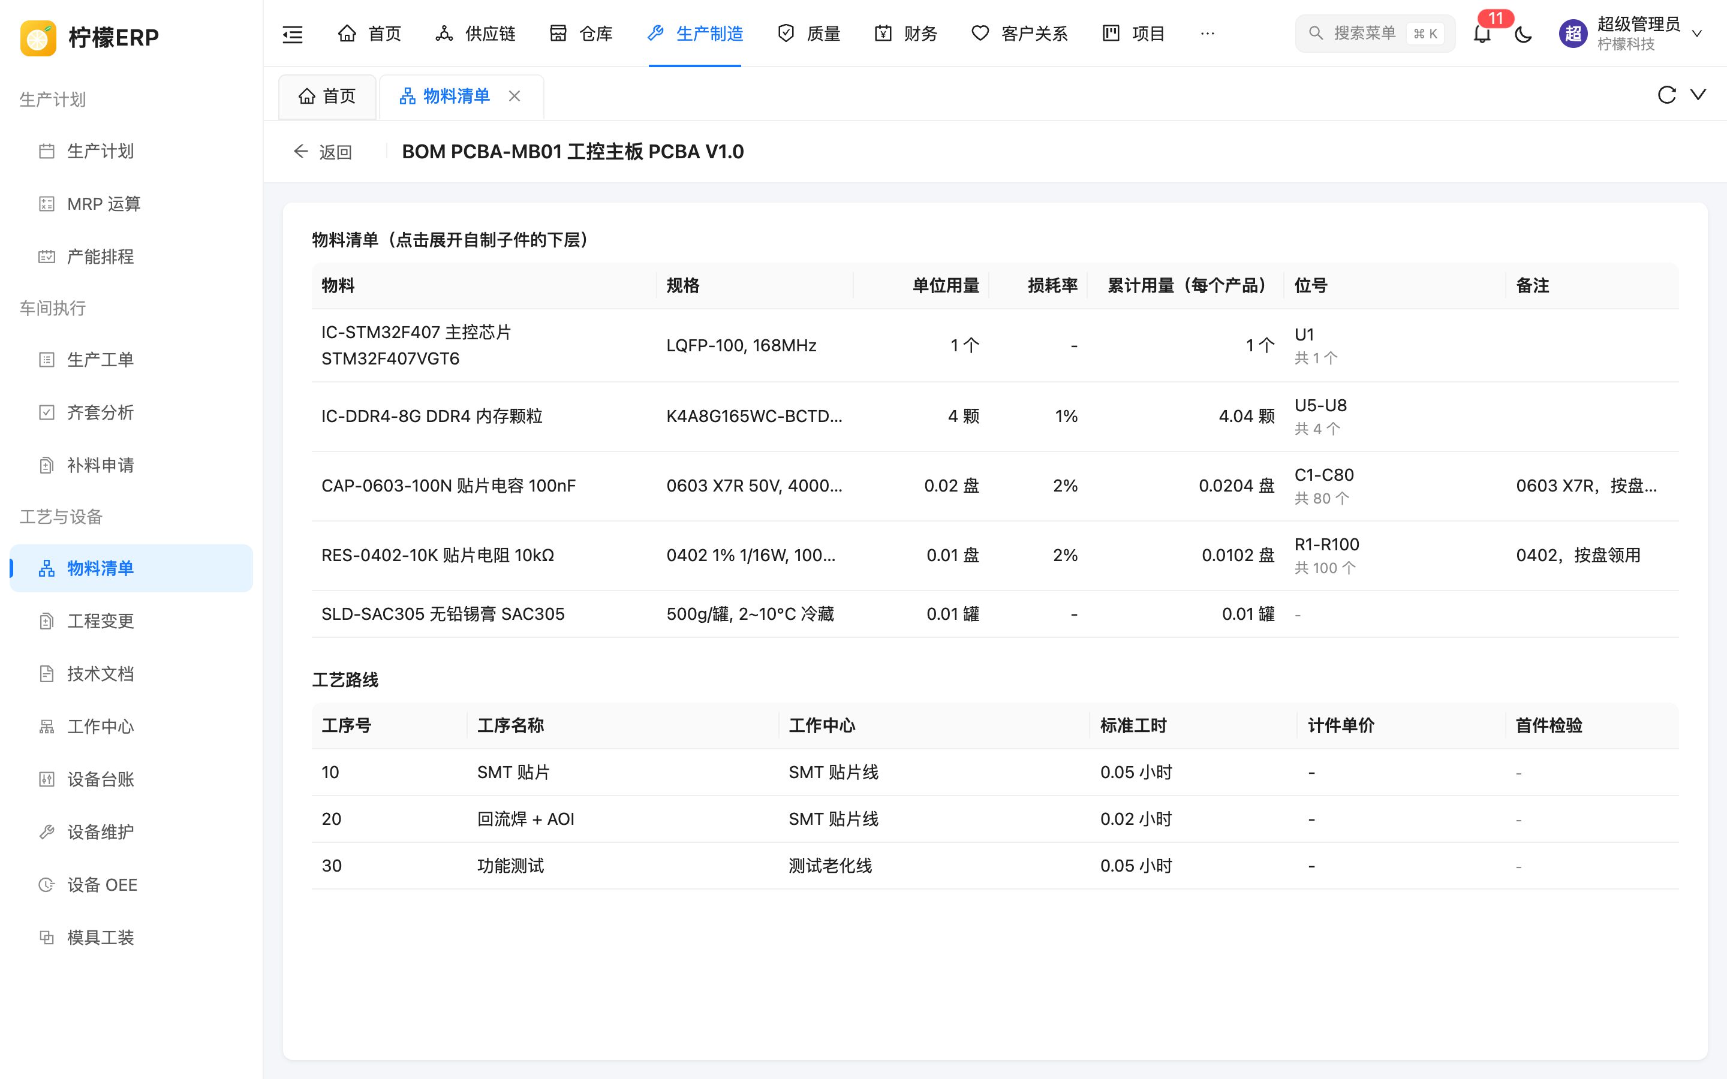Select the 生产制造 top menu
This screenshot has height=1079, width=1727.
click(x=695, y=34)
